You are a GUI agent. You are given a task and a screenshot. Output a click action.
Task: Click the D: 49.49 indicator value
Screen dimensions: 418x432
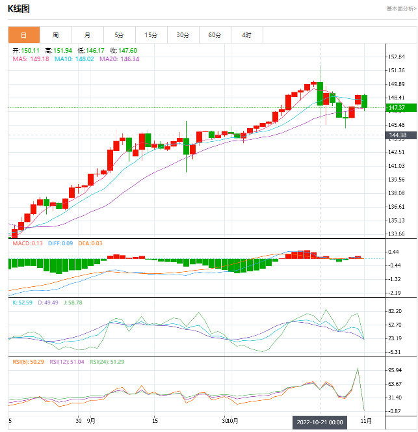click(x=48, y=303)
